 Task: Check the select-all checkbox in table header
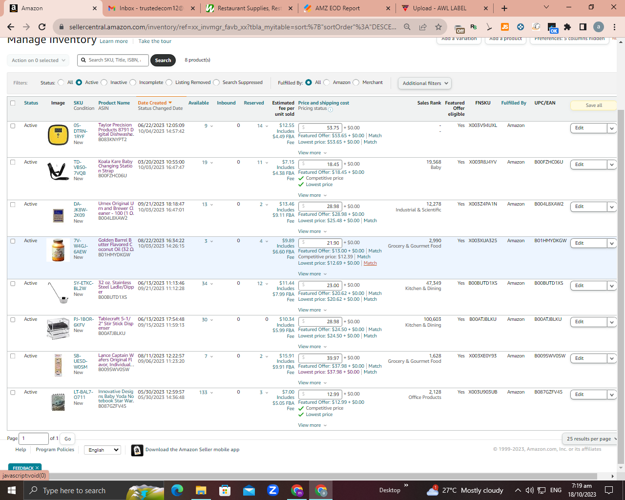(x=13, y=103)
